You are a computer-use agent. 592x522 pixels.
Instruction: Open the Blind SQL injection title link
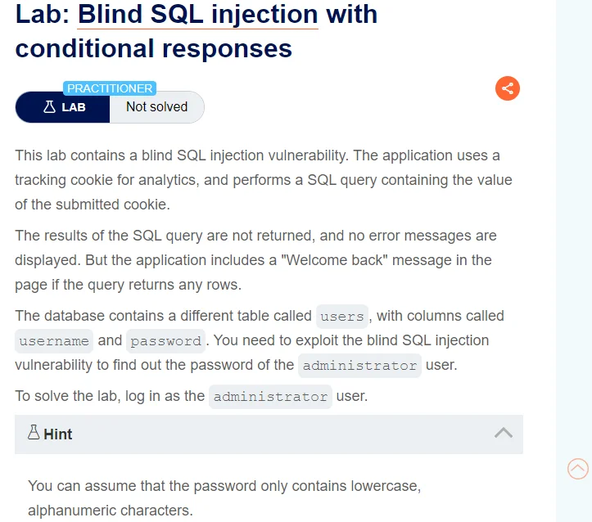point(198,15)
